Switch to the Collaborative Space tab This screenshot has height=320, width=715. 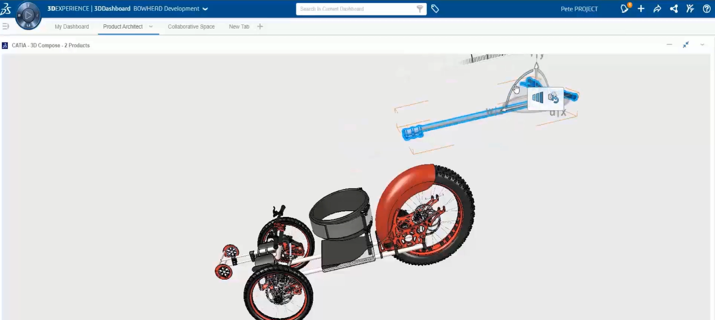(x=191, y=27)
